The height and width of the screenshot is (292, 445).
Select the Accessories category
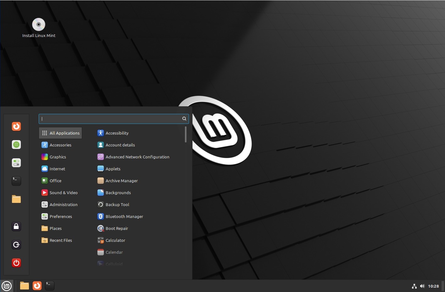[60, 145]
